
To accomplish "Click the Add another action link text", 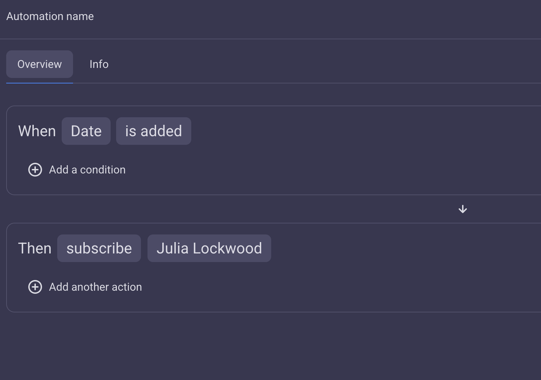I will [x=95, y=287].
